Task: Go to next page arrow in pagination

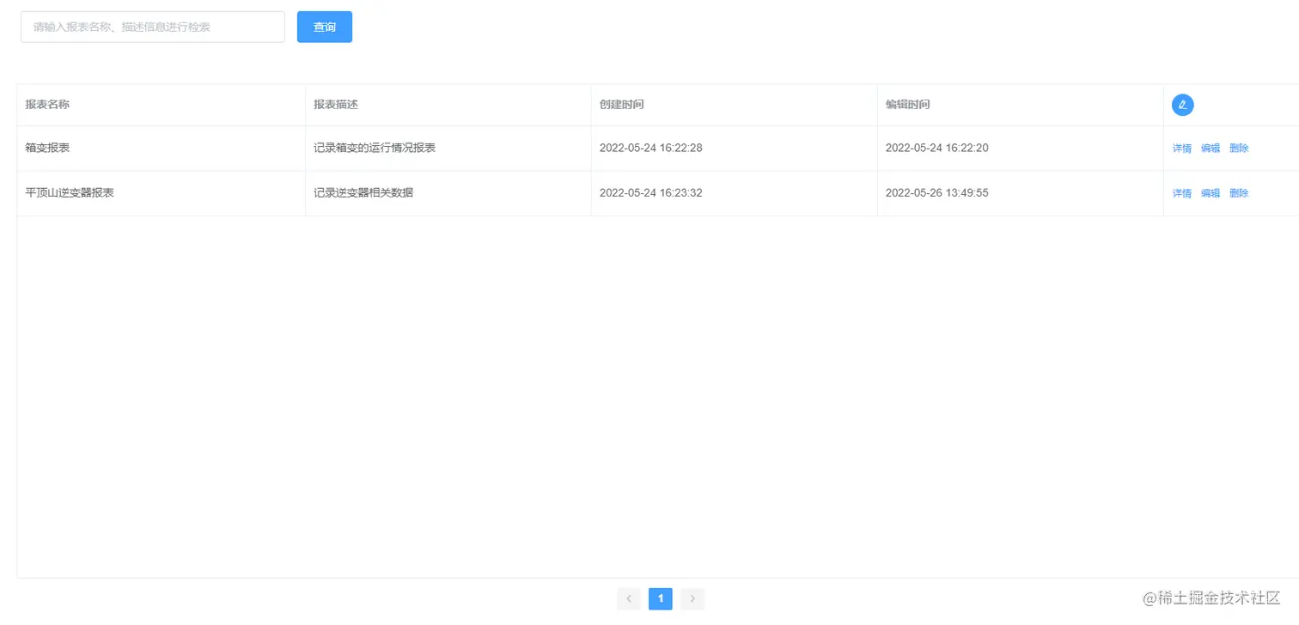Action: 692,598
